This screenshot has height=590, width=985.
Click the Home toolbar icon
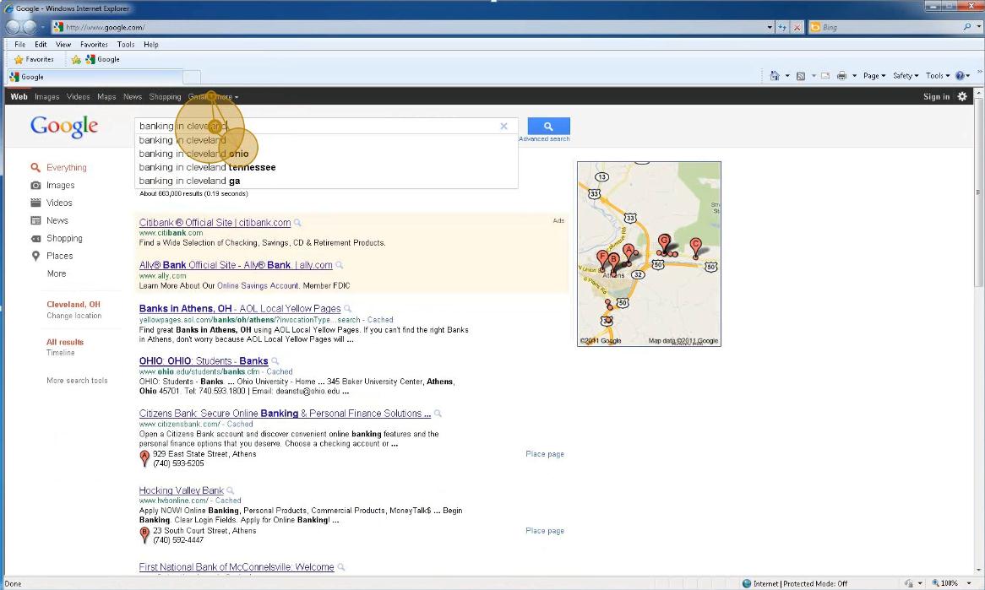click(775, 75)
